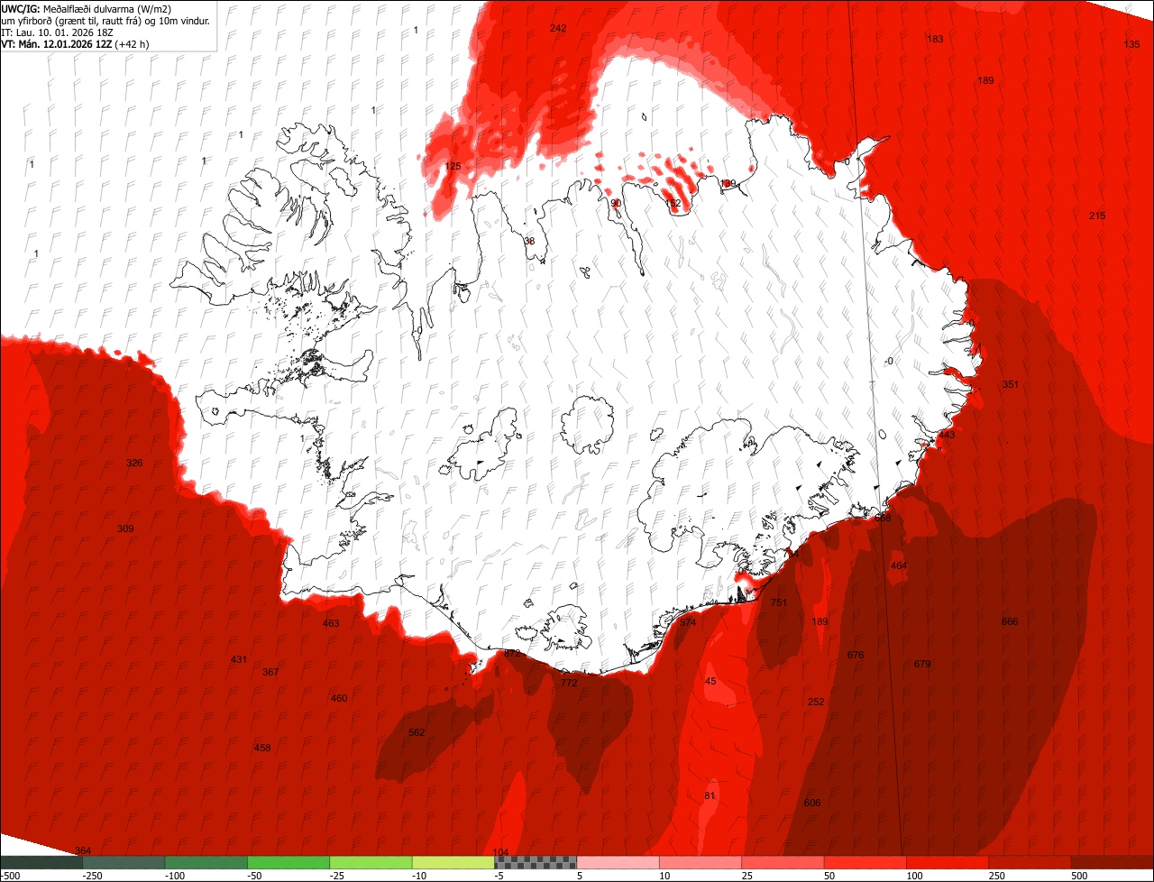Select the darkest red swatch above 500
This screenshot has height=882, width=1154.
pyautogui.click(x=1113, y=862)
